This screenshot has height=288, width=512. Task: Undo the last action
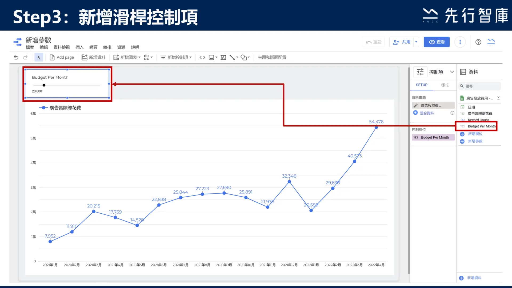pyautogui.click(x=16, y=57)
